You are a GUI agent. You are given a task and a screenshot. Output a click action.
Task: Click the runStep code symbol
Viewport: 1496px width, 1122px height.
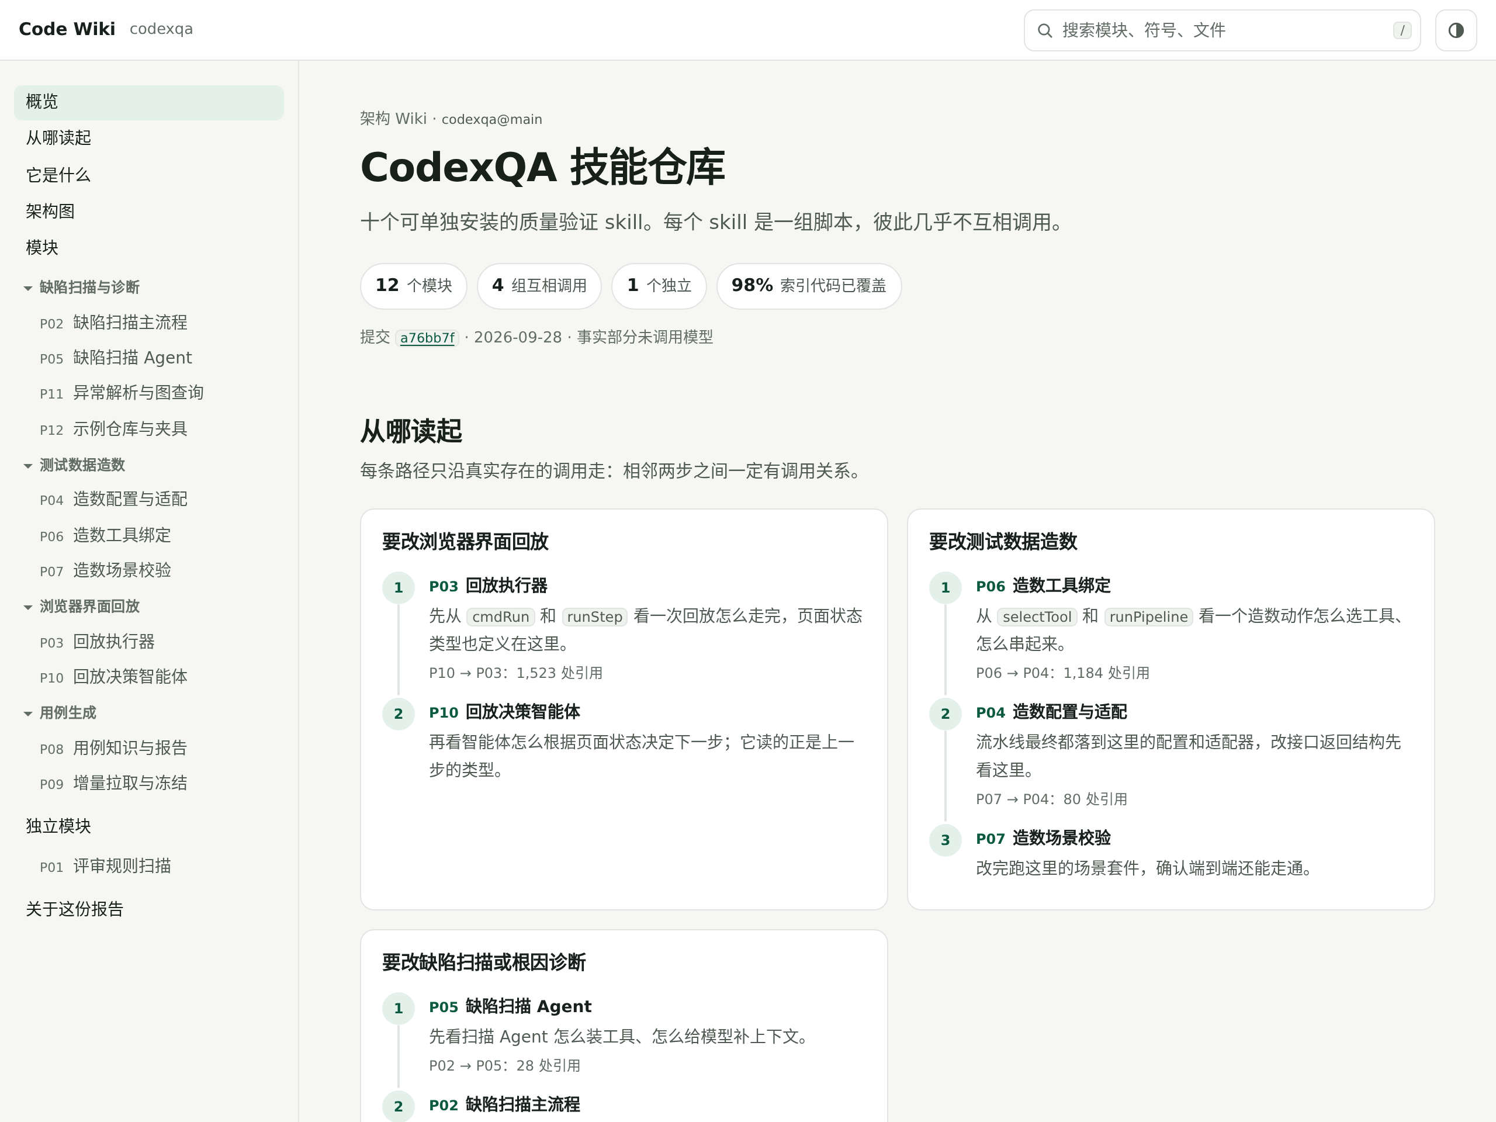click(594, 617)
